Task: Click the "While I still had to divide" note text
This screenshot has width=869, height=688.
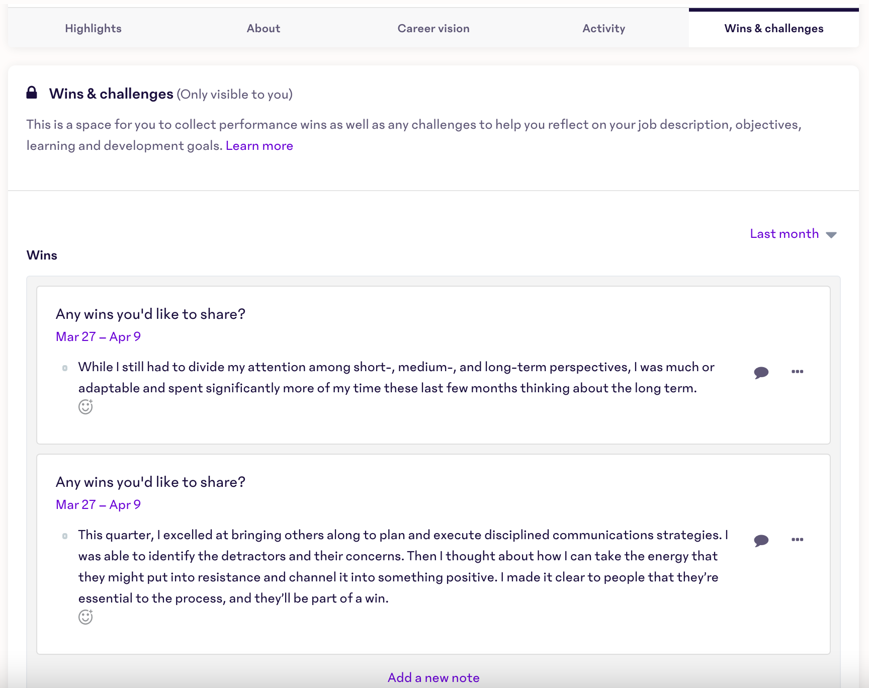Action: click(396, 378)
